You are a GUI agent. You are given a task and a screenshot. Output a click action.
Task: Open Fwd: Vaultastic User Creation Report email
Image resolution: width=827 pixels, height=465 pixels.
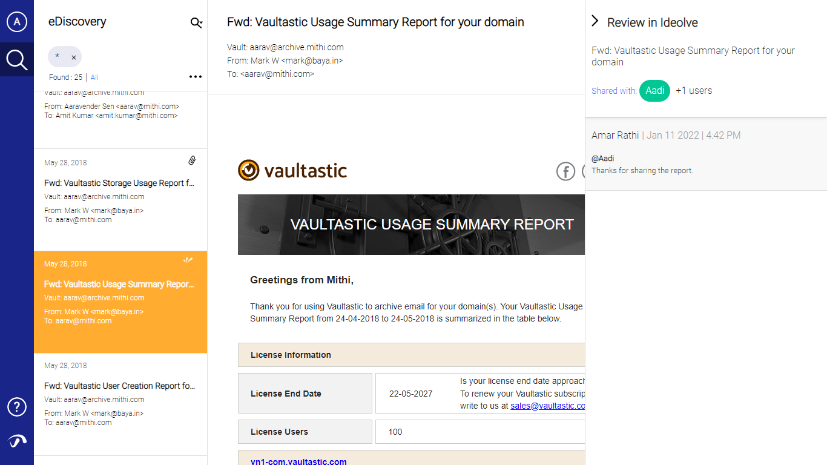point(120,404)
